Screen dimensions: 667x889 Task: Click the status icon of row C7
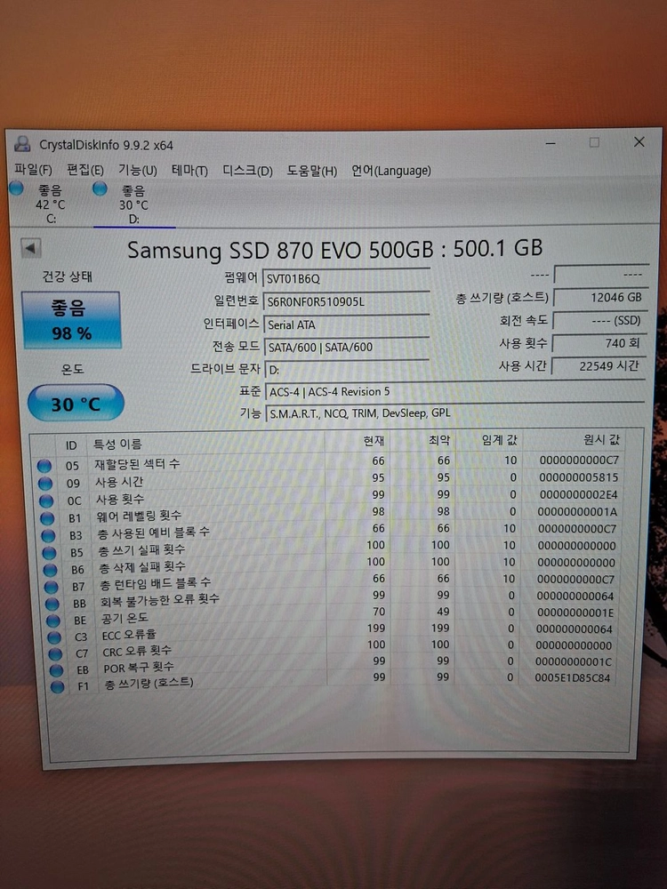point(55,653)
